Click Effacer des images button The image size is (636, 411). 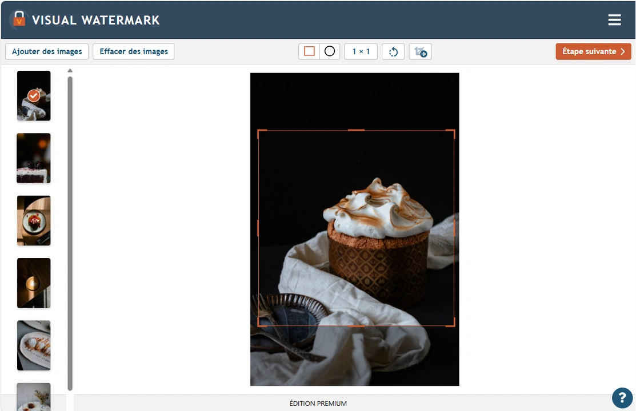pyautogui.click(x=134, y=51)
